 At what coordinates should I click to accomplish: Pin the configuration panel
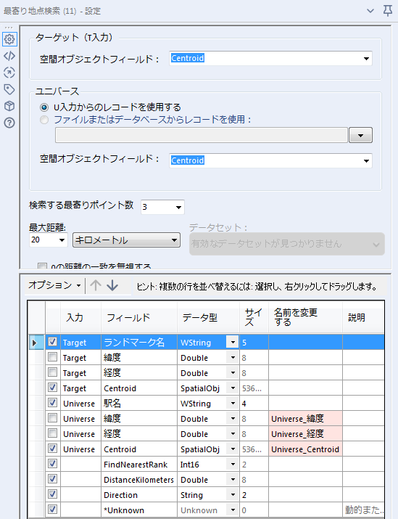pos(387,11)
